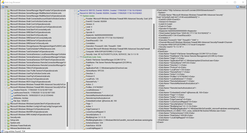This screenshot has width=247, height=133.
Task: Click icon beside CreationTimeUtc property
Action: click(x=12, y=90)
